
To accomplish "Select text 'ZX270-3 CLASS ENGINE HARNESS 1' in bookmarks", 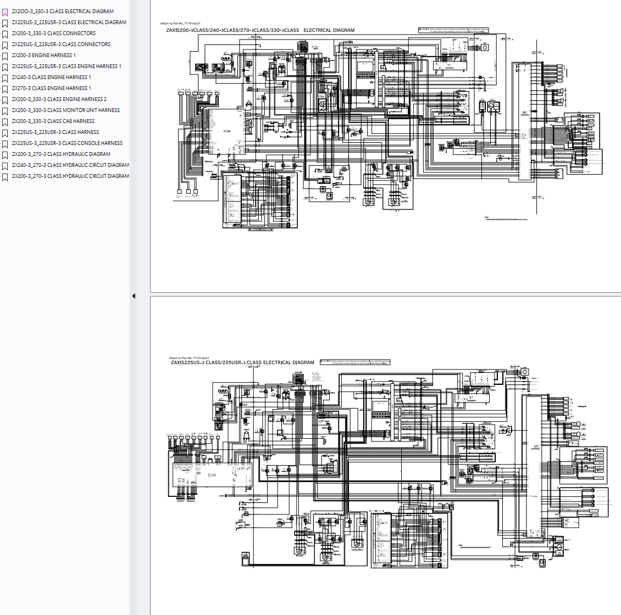I will 52,88.
